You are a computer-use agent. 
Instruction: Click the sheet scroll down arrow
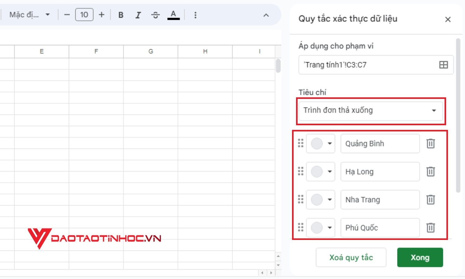pos(278,265)
